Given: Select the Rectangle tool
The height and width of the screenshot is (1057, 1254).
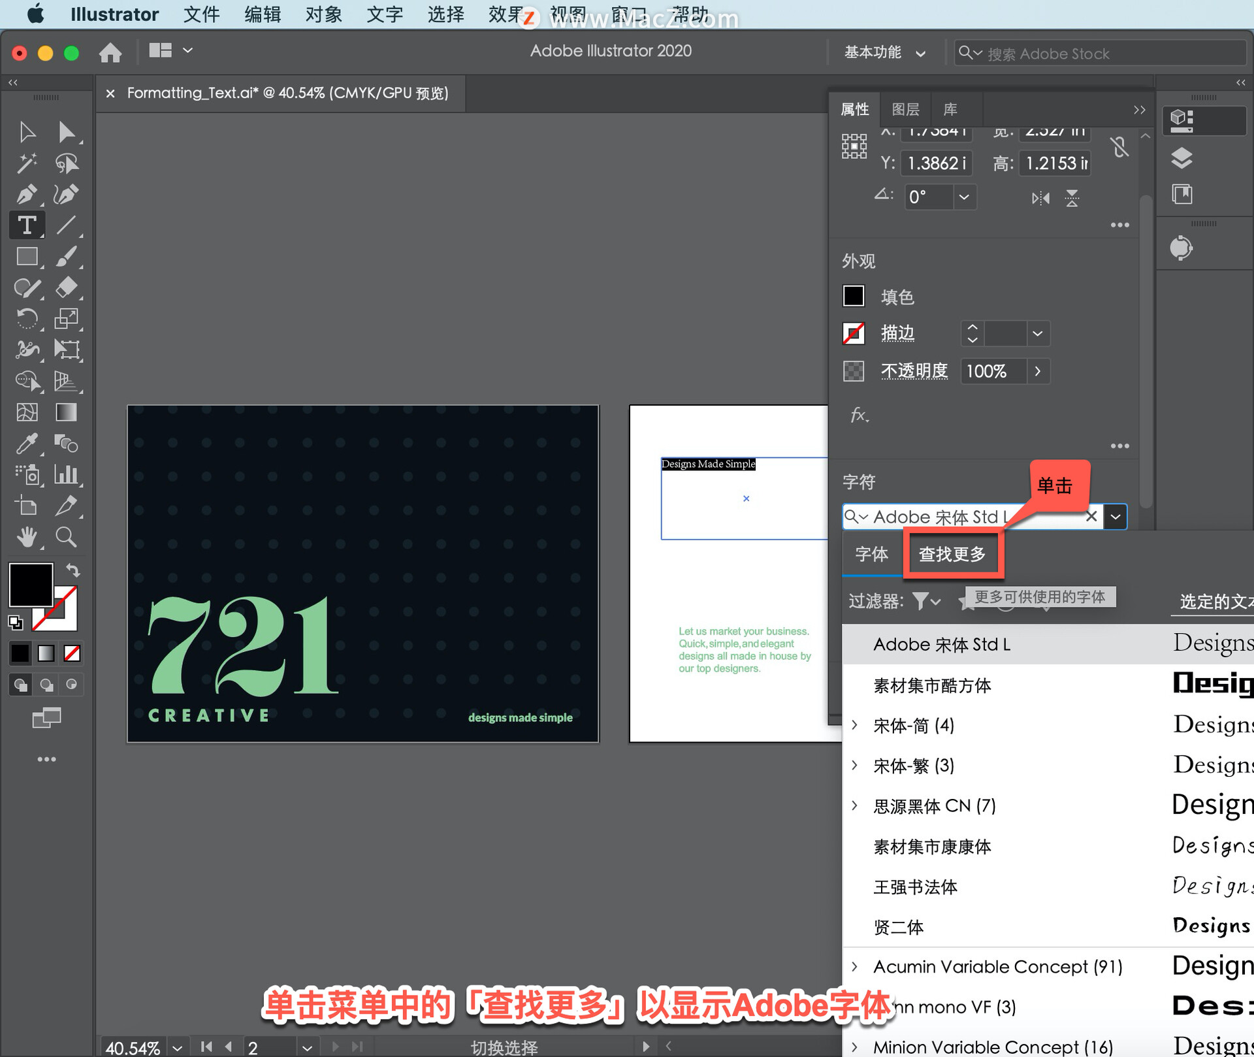Looking at the screenshot, I should pyautogui.click(x=27, y=256).
